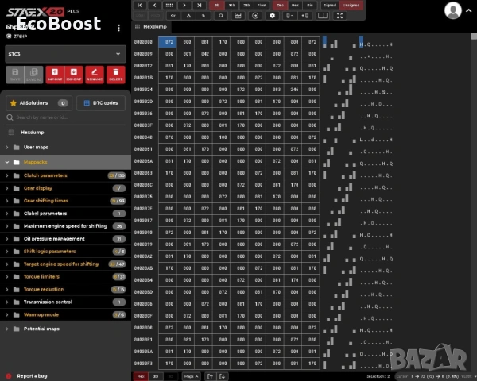Open the three-dot project menu

click(119, 28)
